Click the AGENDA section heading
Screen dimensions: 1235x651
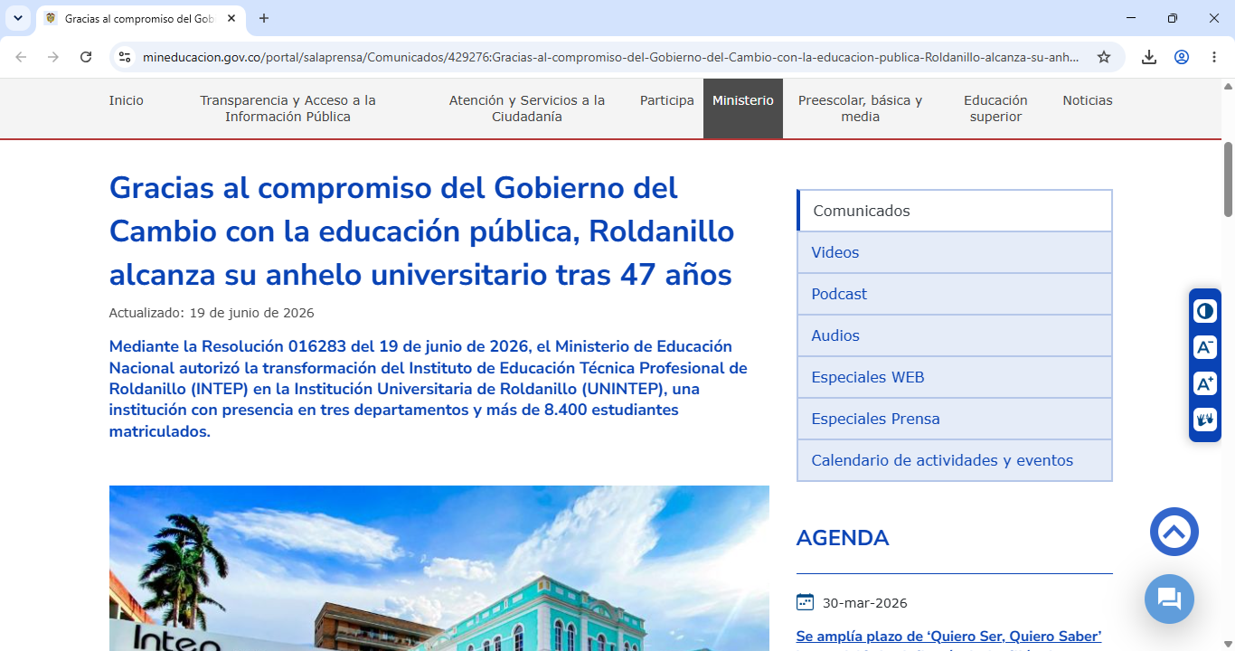click(x=843, y=538)
